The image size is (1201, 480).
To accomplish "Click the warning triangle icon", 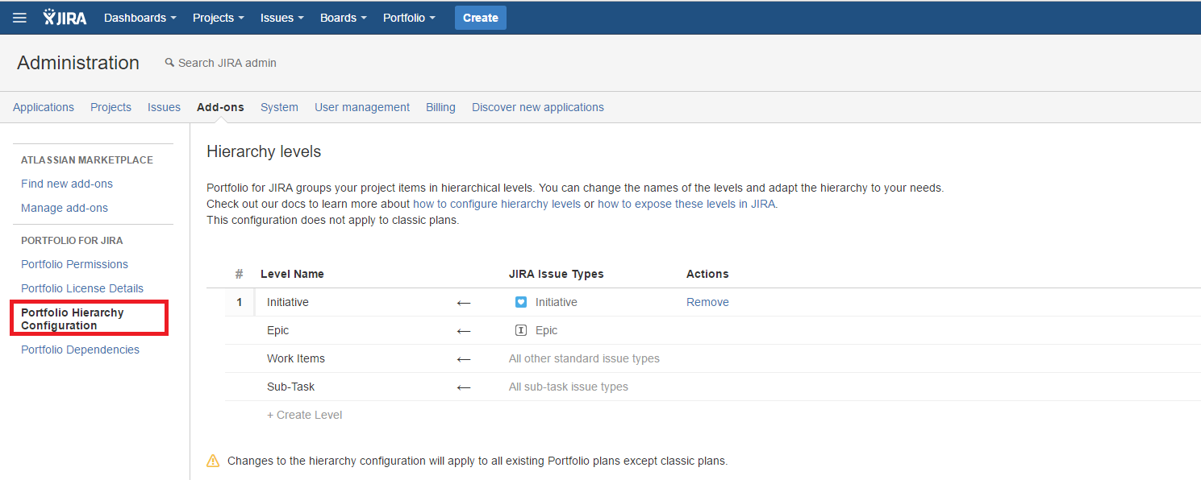I will 213,461.
